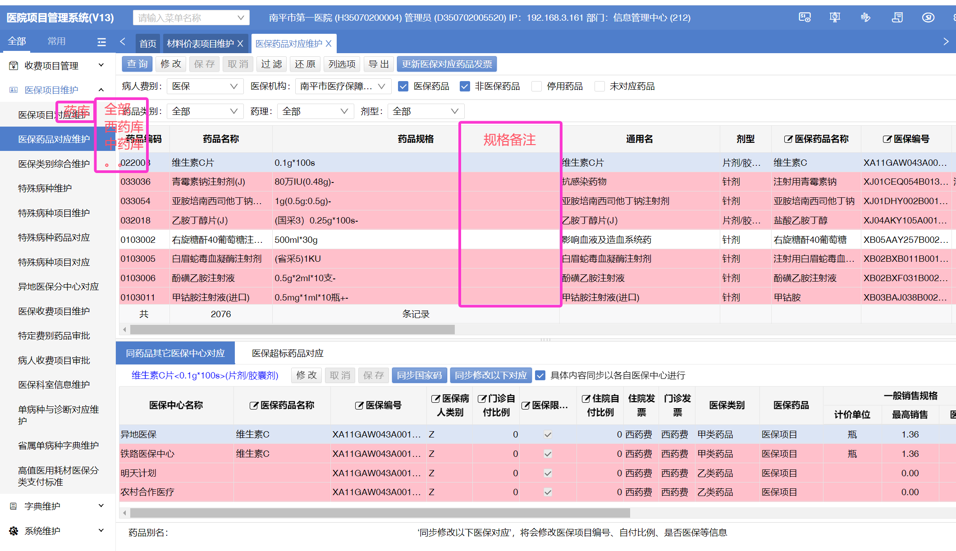Click the SI monitor eye icon
956x551 pixels.
[x=805, y=18]
